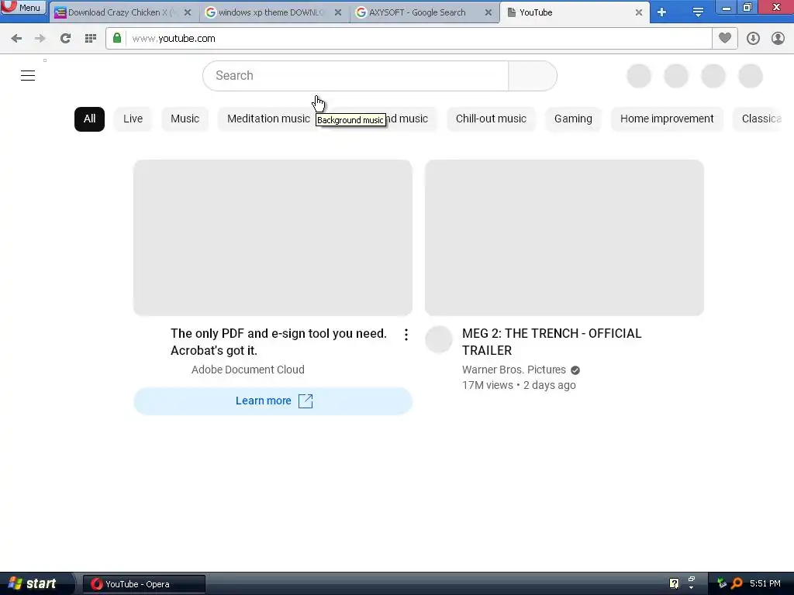
Task: Open the Adobe Acrobat ad thumbnail
Action: 273,238
